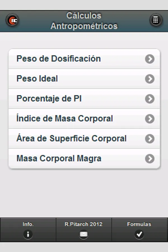
Task: Tap the envelope mail icon
Action: tap(84, 234)
